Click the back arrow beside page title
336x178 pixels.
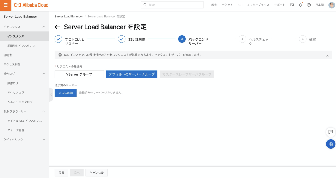[58, 27]
